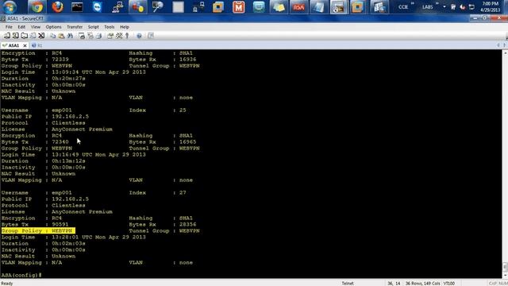This screenshot has width=508, height=286.
Task: Click Bytes Rx 28356 value
Action: [187, 224]
